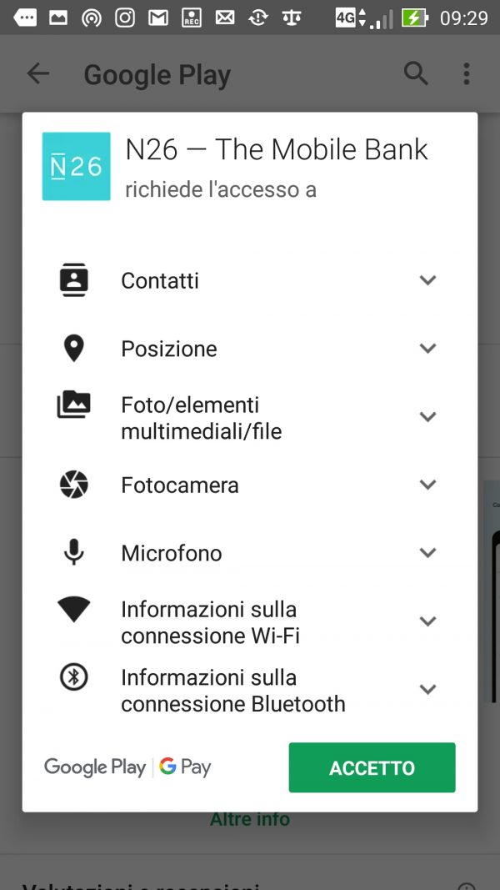Open Google Play search
The height and width of the screenshot is (890, 500).
click(416, 73)
